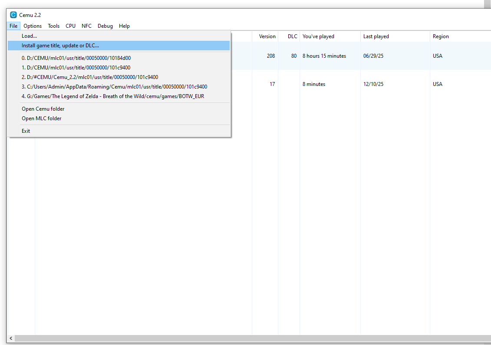Image resolution: width=491 pixels, height=345 pixels.
Task: Open recent AppData Roaming Cemu title path
Action: pos(114,86)
